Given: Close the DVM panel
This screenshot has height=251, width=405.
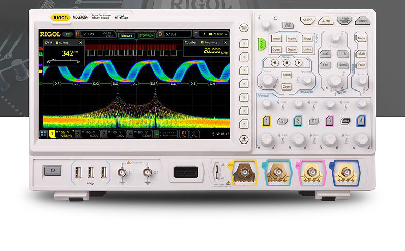Looking at the screenshot, I should click(x=79, y=42).
